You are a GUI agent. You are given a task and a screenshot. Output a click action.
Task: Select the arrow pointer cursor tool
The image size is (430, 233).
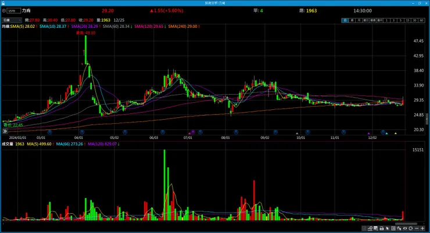pos(388,228)
